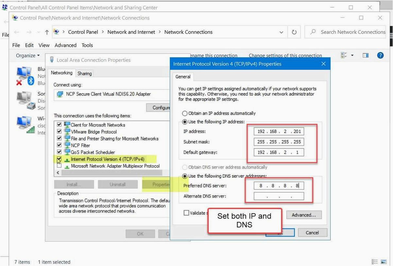393x266 pixels.
Task: Click the NCP Filter item icon
Action: [x=67, y=145]
